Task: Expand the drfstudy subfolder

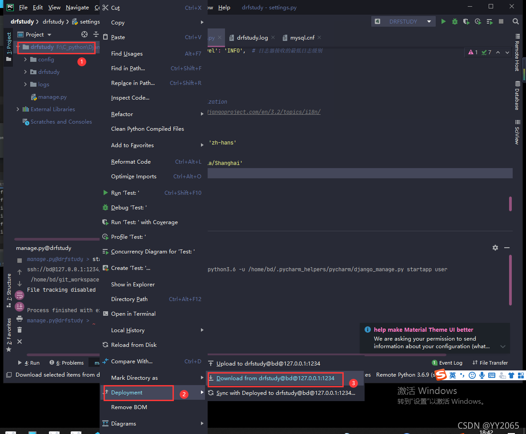Action: coord(25,72)
